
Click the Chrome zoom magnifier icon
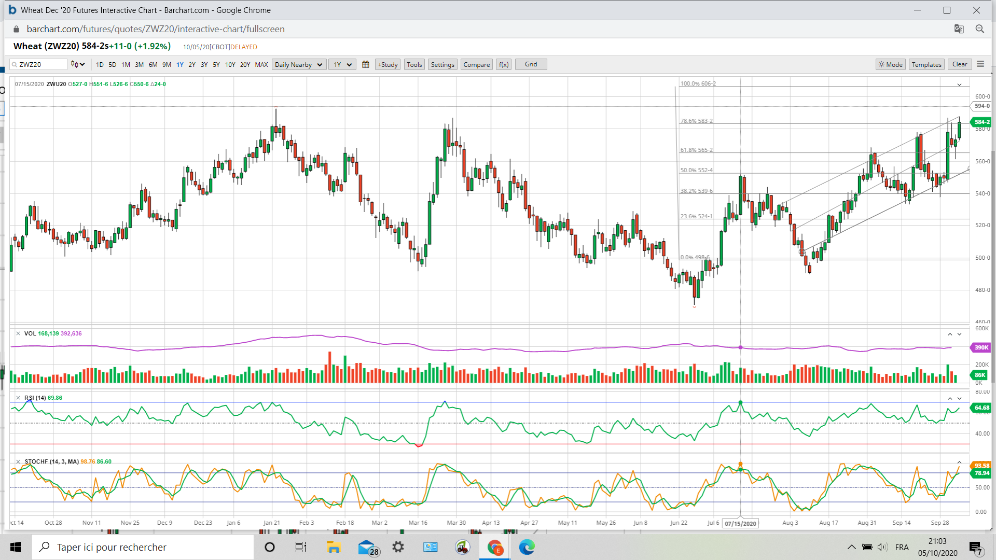pos(979,29)
